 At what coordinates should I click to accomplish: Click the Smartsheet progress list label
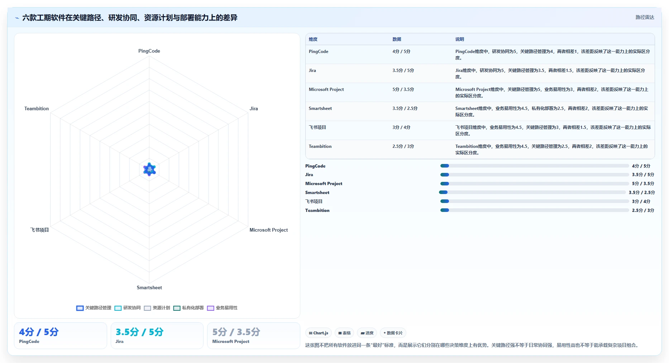(x=317, y=193)
